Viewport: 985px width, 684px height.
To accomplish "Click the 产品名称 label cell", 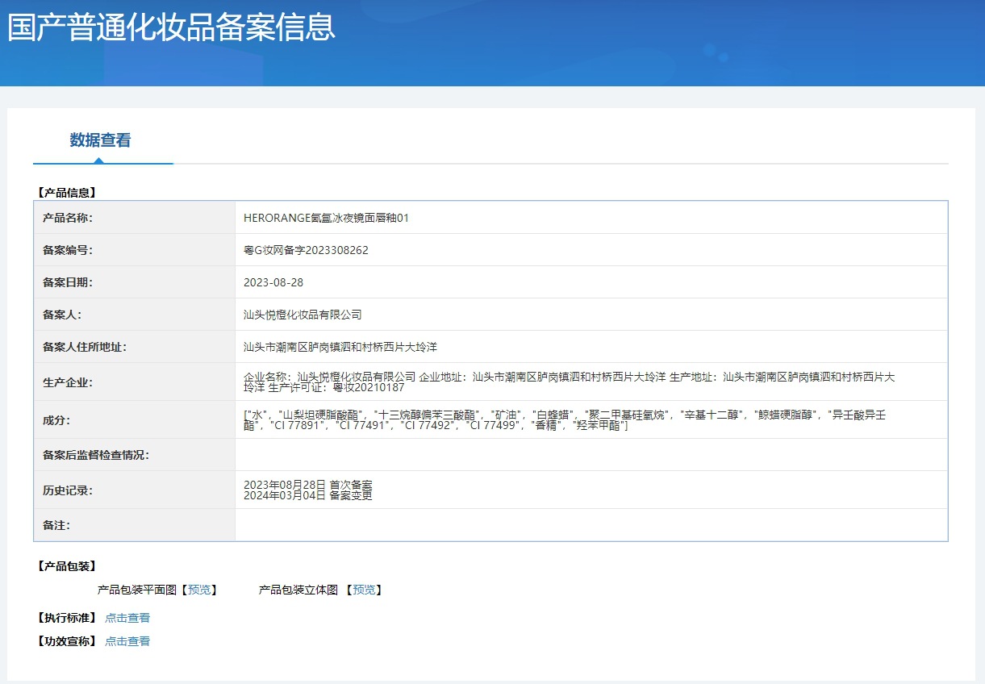I will [x=135, y=218].
